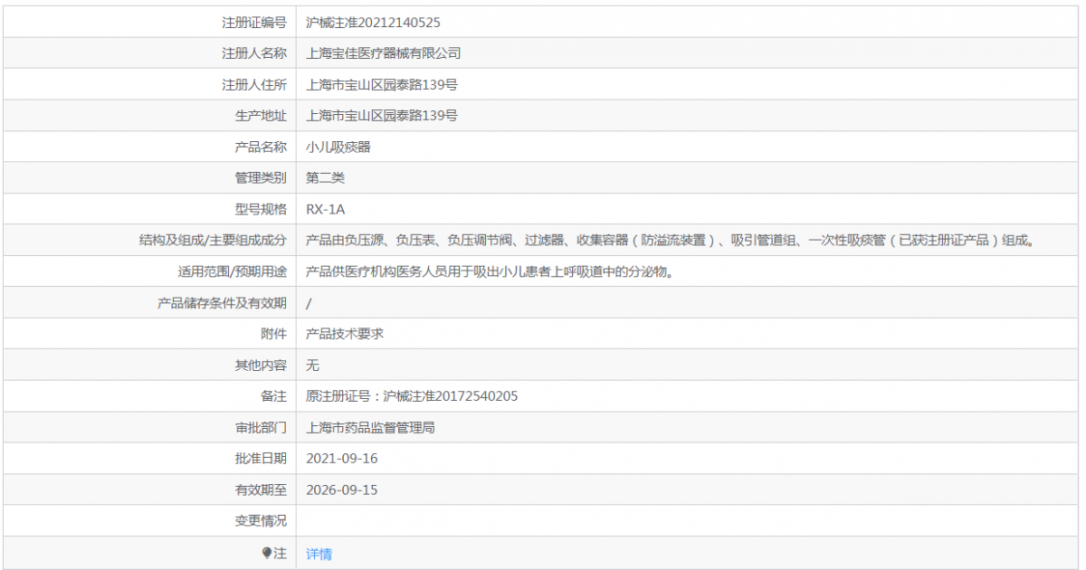Image resolution: width=1086 pixels, height=570 pixels.
Task: Click the 审批部门 label
Action: coord(261,428)
